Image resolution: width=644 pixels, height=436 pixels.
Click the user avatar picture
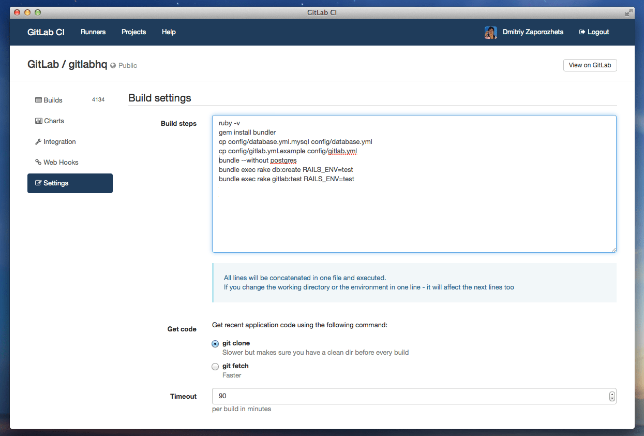tap(490, 32)
